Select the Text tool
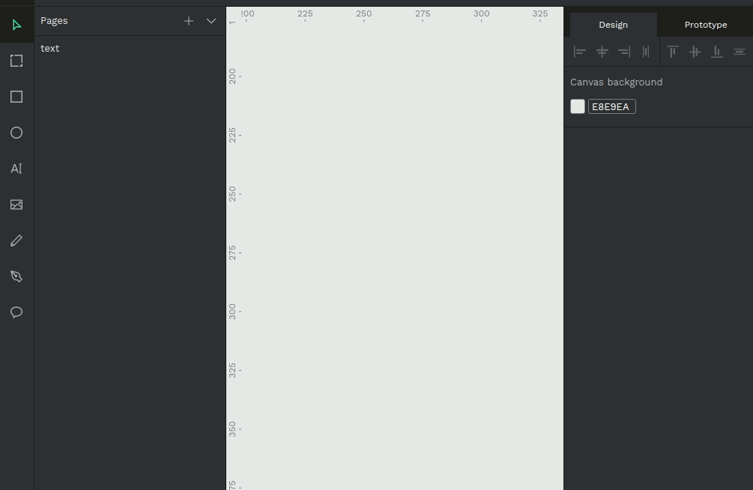Image resolution: width=753 pixels, height=490 pixels. pyautogui.click(x=16, y=169)
